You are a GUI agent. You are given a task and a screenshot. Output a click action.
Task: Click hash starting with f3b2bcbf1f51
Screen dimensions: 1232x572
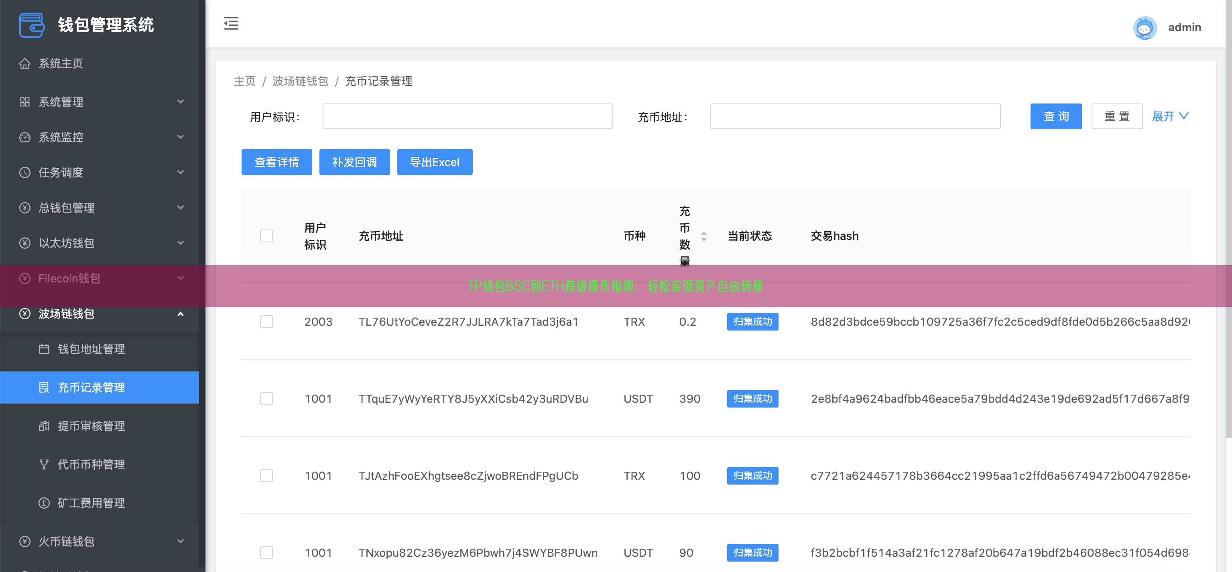pyautogui.click(x=1000, y=552)
